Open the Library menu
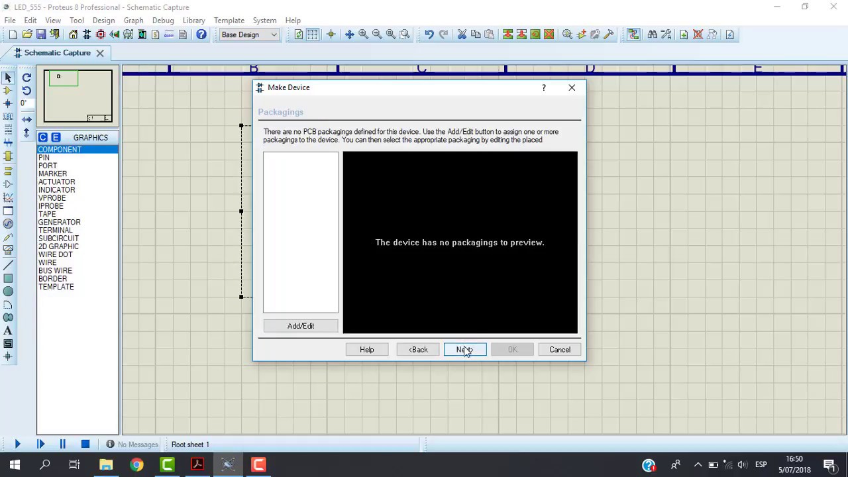The image size is (848, 477). [x=193, y=21]
